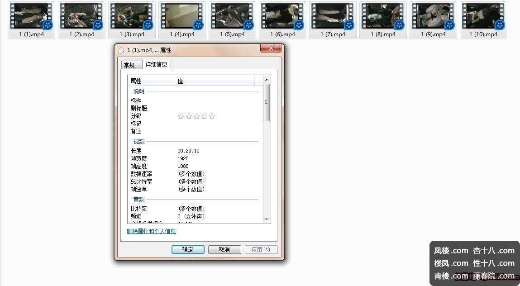Click the 备注 property row
Viewport: 520px width, 286px height.
click(195, 131)
